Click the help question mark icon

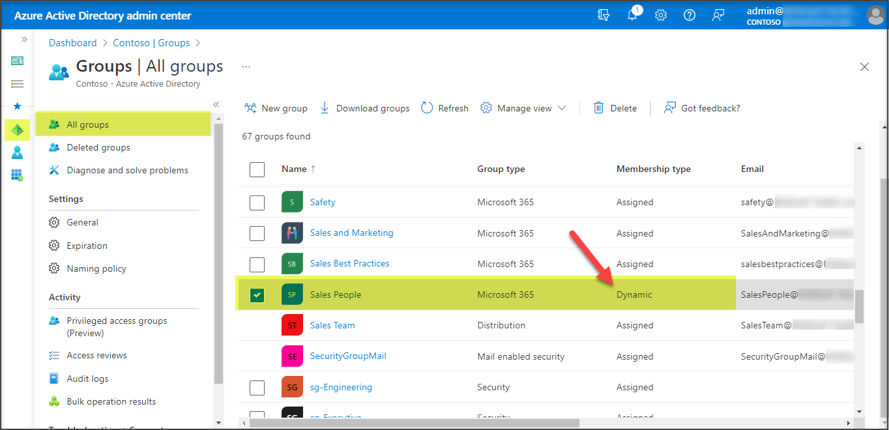(689, 15)
